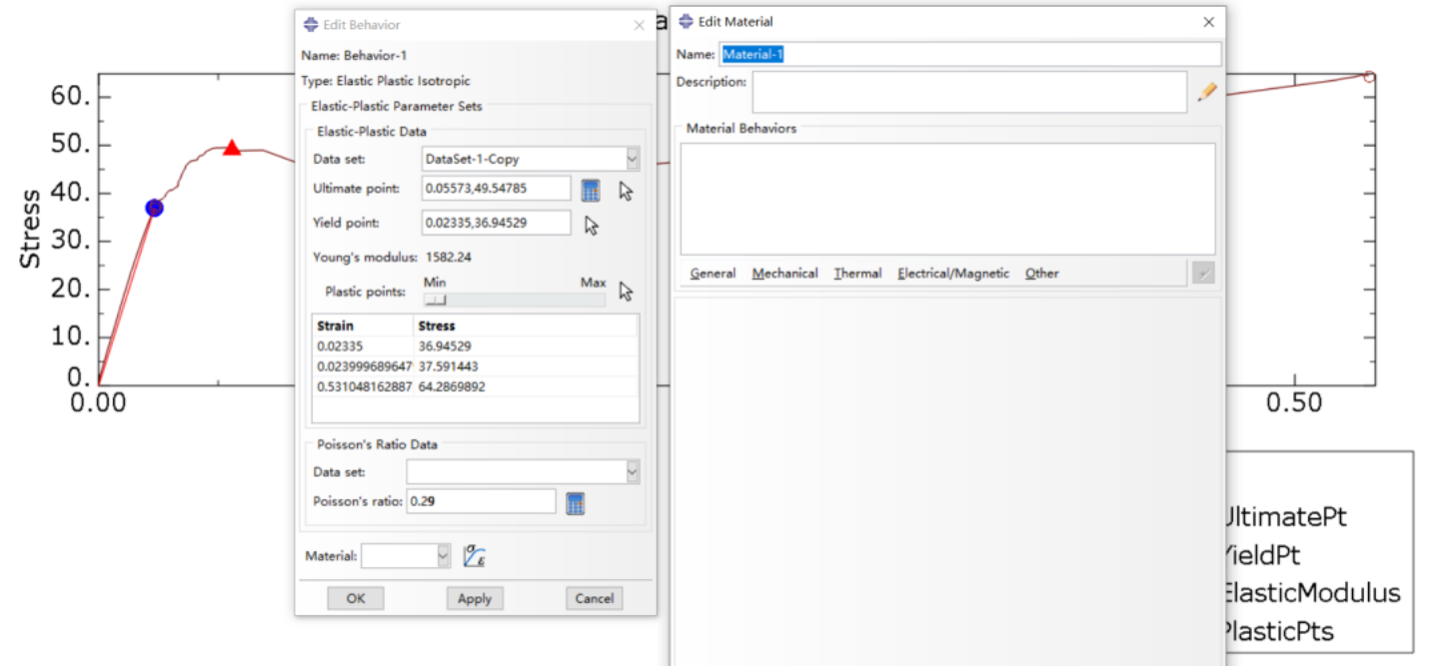Open calculator icon beside Poisson's ratio
Screen dimensions: 1429x666
575,503
